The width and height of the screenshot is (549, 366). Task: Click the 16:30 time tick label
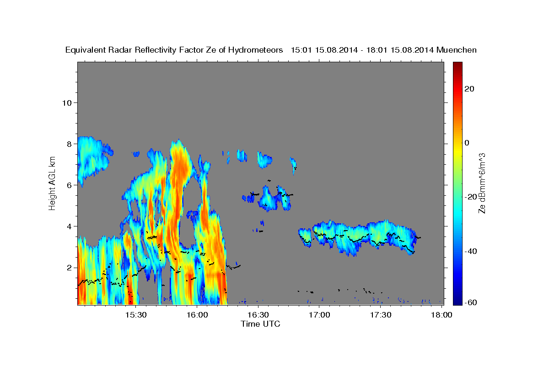[258, 315]
